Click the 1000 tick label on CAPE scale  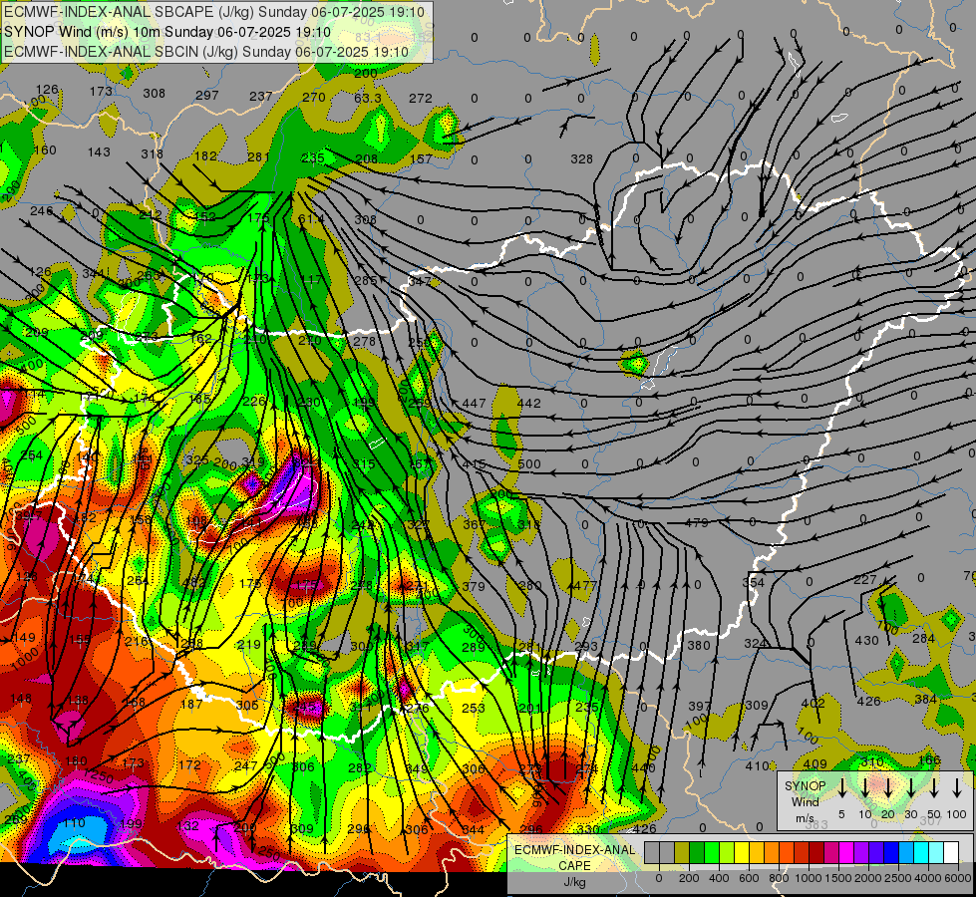coord(809,878)
